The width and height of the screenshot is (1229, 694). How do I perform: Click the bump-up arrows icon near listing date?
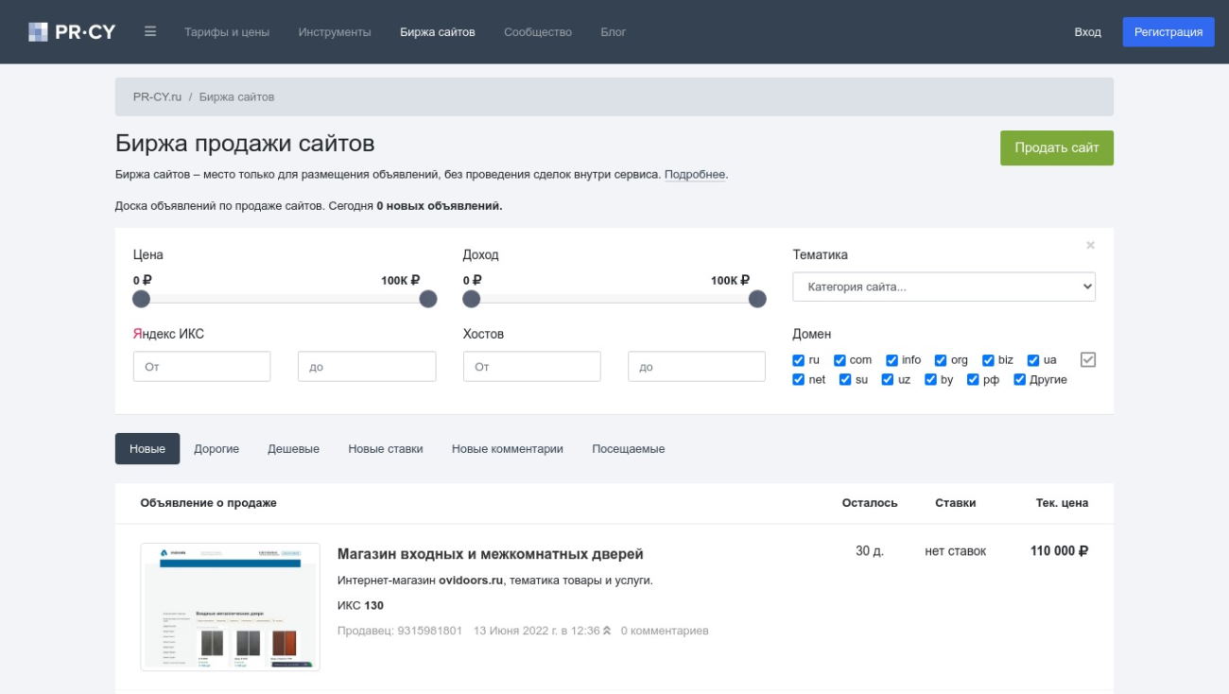[x=607, y=631]
